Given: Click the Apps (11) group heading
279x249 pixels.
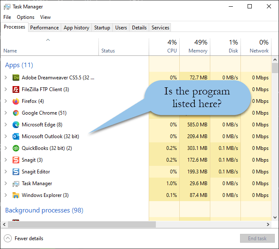Looking at the screenshot, I should tap(19, 65).
